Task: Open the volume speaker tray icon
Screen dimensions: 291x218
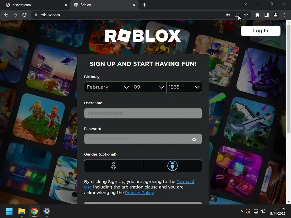Action: (x=263, y=211)
